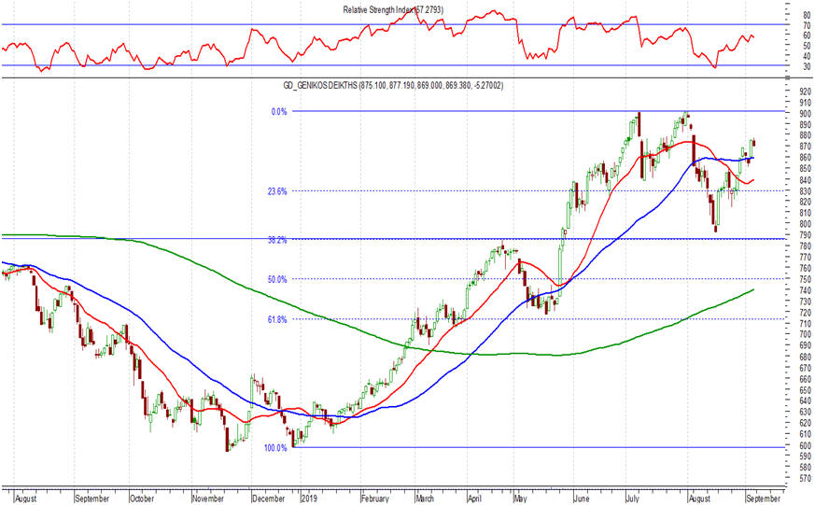Select the 61.8% Fibonacci level label

277,320
